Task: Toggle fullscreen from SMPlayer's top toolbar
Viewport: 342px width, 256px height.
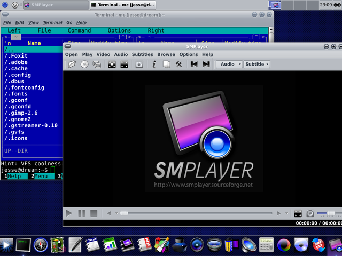Action: pyautogui.click(x=112, y=64)
